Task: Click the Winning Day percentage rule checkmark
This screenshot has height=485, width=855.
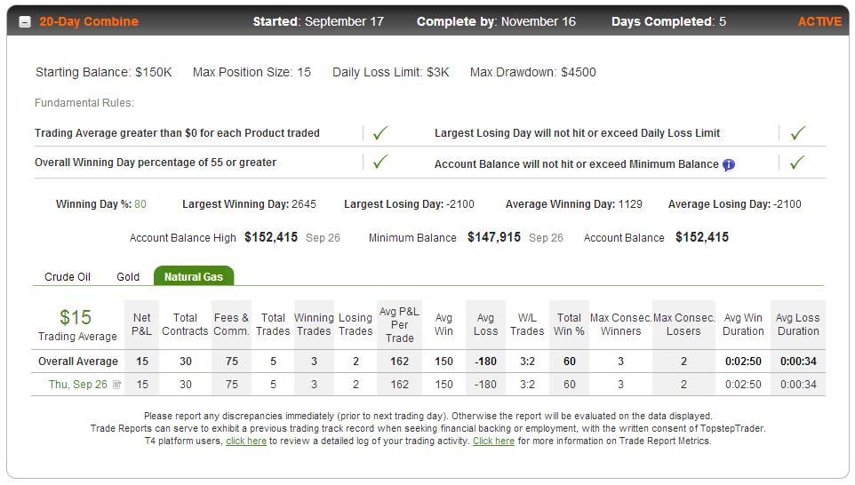Action: pyautogui.click(x=380, y=162)
